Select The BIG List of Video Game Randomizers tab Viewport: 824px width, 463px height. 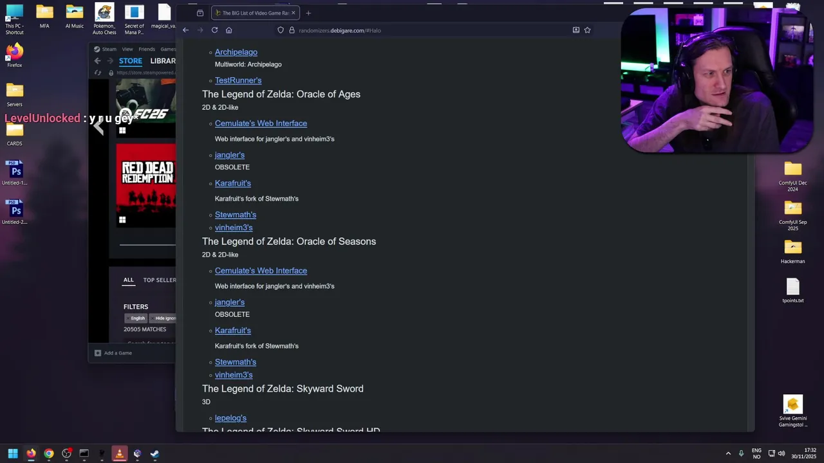[x=255, y=13]
